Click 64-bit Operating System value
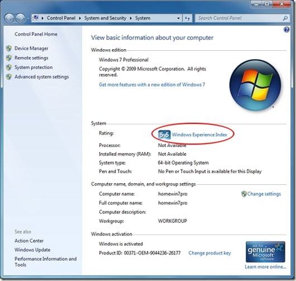 pos(183,163)
